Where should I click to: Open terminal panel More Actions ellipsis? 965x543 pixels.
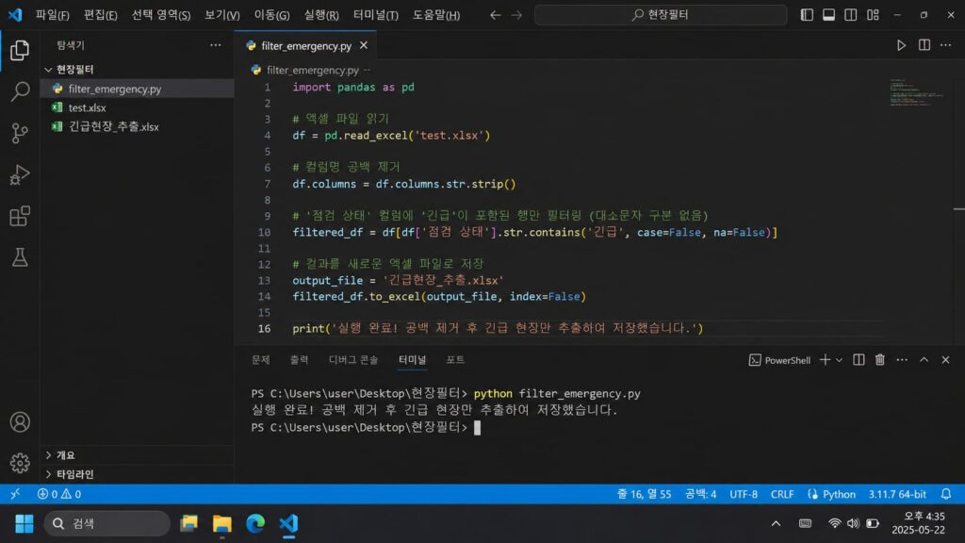902,360
